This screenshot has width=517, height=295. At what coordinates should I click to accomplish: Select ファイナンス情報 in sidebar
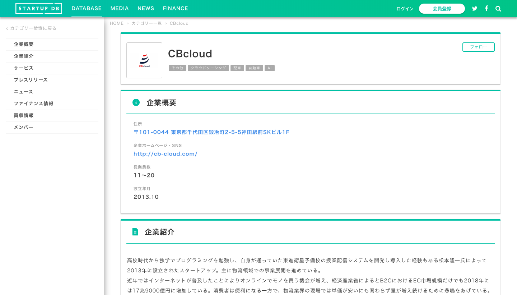52,104
